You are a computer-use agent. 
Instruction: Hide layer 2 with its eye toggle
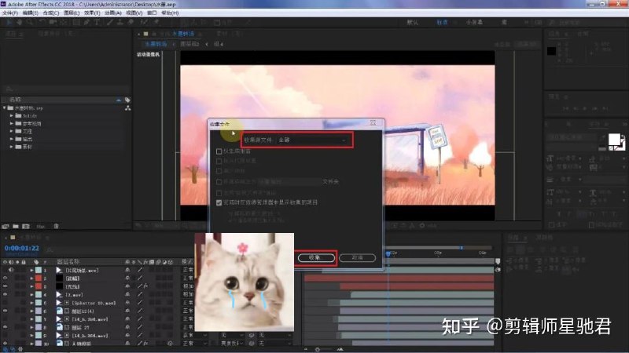point(6,278)
